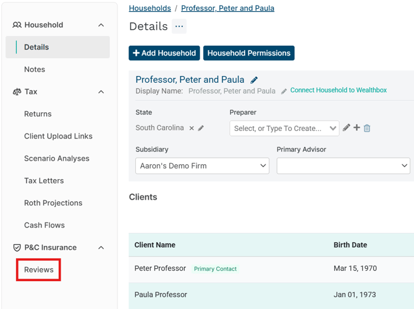
Task: Open the Preparer select dropdown
Action: tap(284, 129)
